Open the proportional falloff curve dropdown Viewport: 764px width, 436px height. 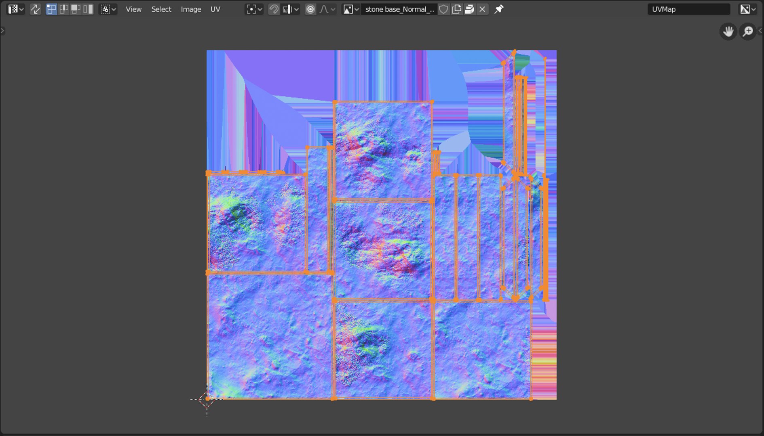tap(327, 9)
